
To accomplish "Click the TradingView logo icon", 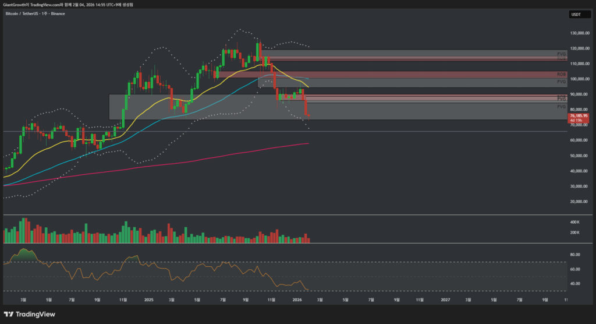I will (x=10, y=314).
